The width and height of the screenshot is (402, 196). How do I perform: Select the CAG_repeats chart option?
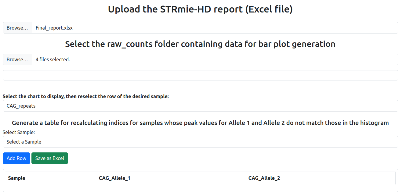(x=21, y=106)
